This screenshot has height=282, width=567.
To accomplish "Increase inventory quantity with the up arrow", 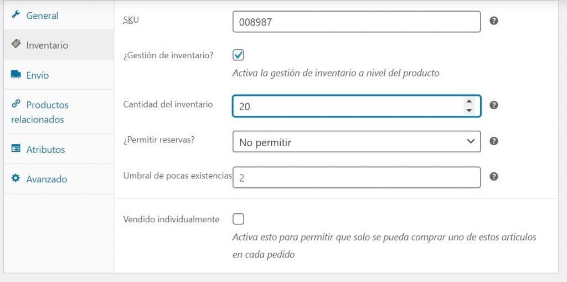I will (469, 102).
